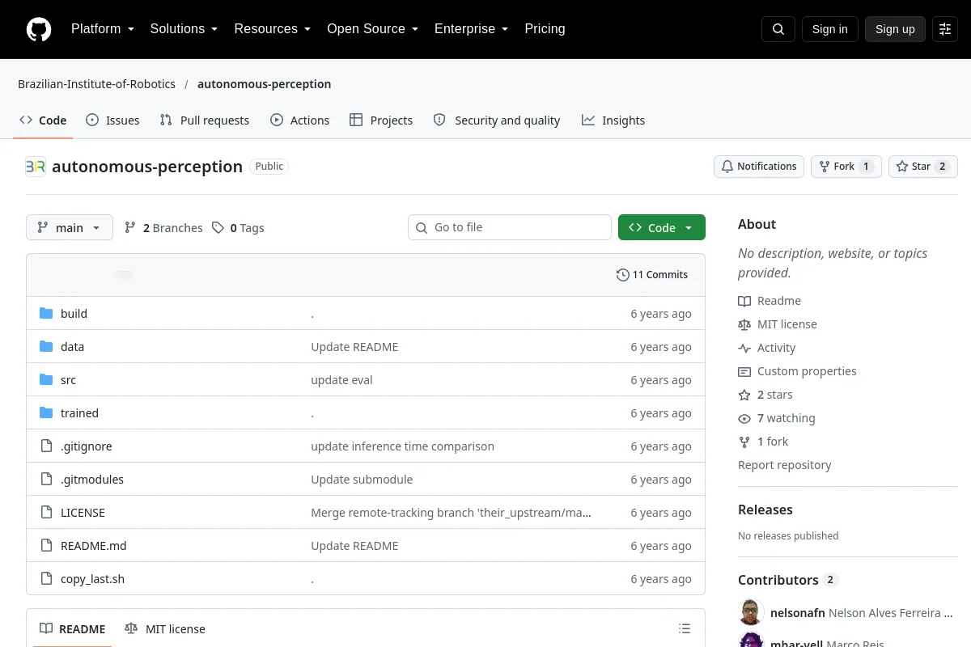Open the README outline list icon

pos(685,629)
